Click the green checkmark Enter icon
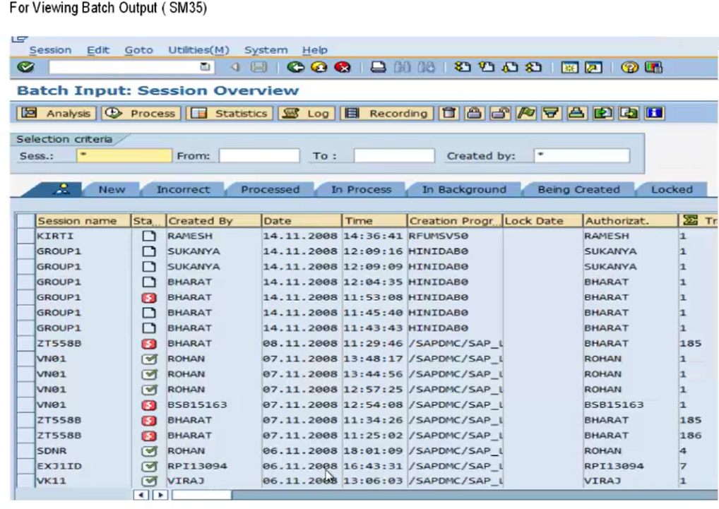 coord(25,67)
